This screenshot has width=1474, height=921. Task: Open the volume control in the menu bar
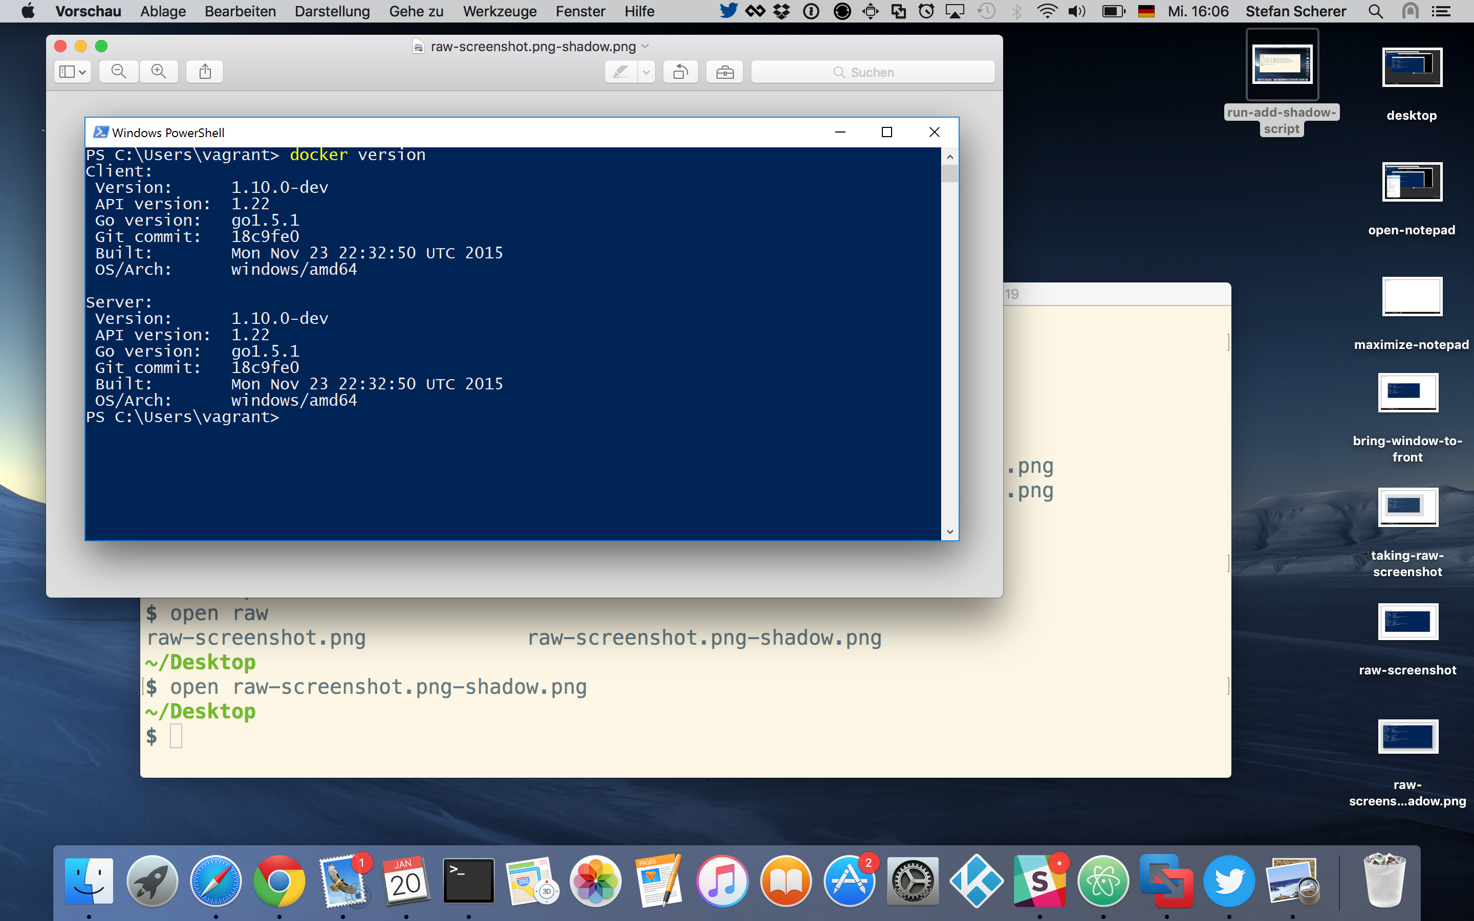[x=1077, y=11]
